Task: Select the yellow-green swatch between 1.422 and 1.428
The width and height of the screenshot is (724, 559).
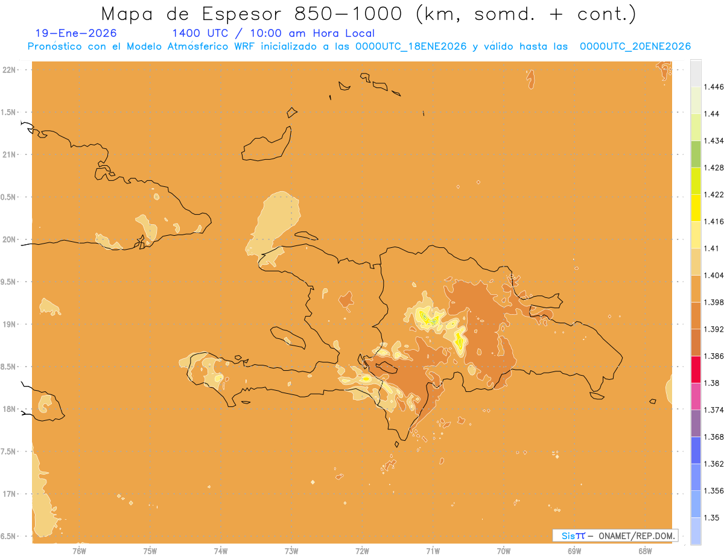Action: (695, 181)
